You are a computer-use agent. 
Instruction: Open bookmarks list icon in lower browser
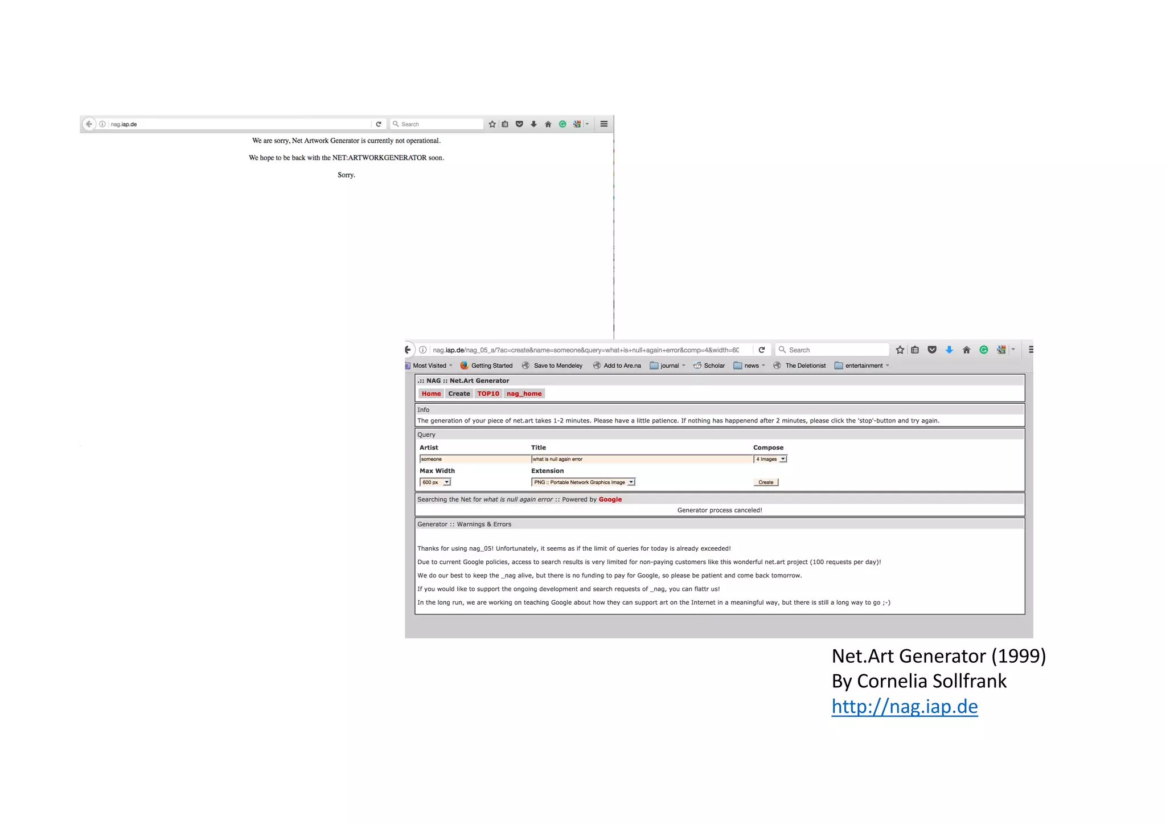915,350
